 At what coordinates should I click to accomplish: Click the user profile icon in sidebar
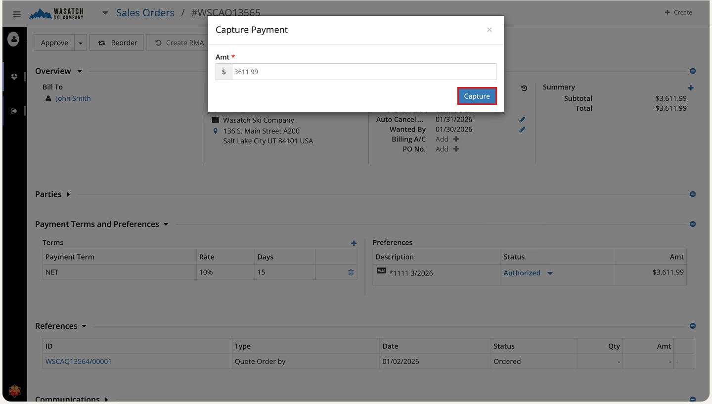[x=14, y=39]
